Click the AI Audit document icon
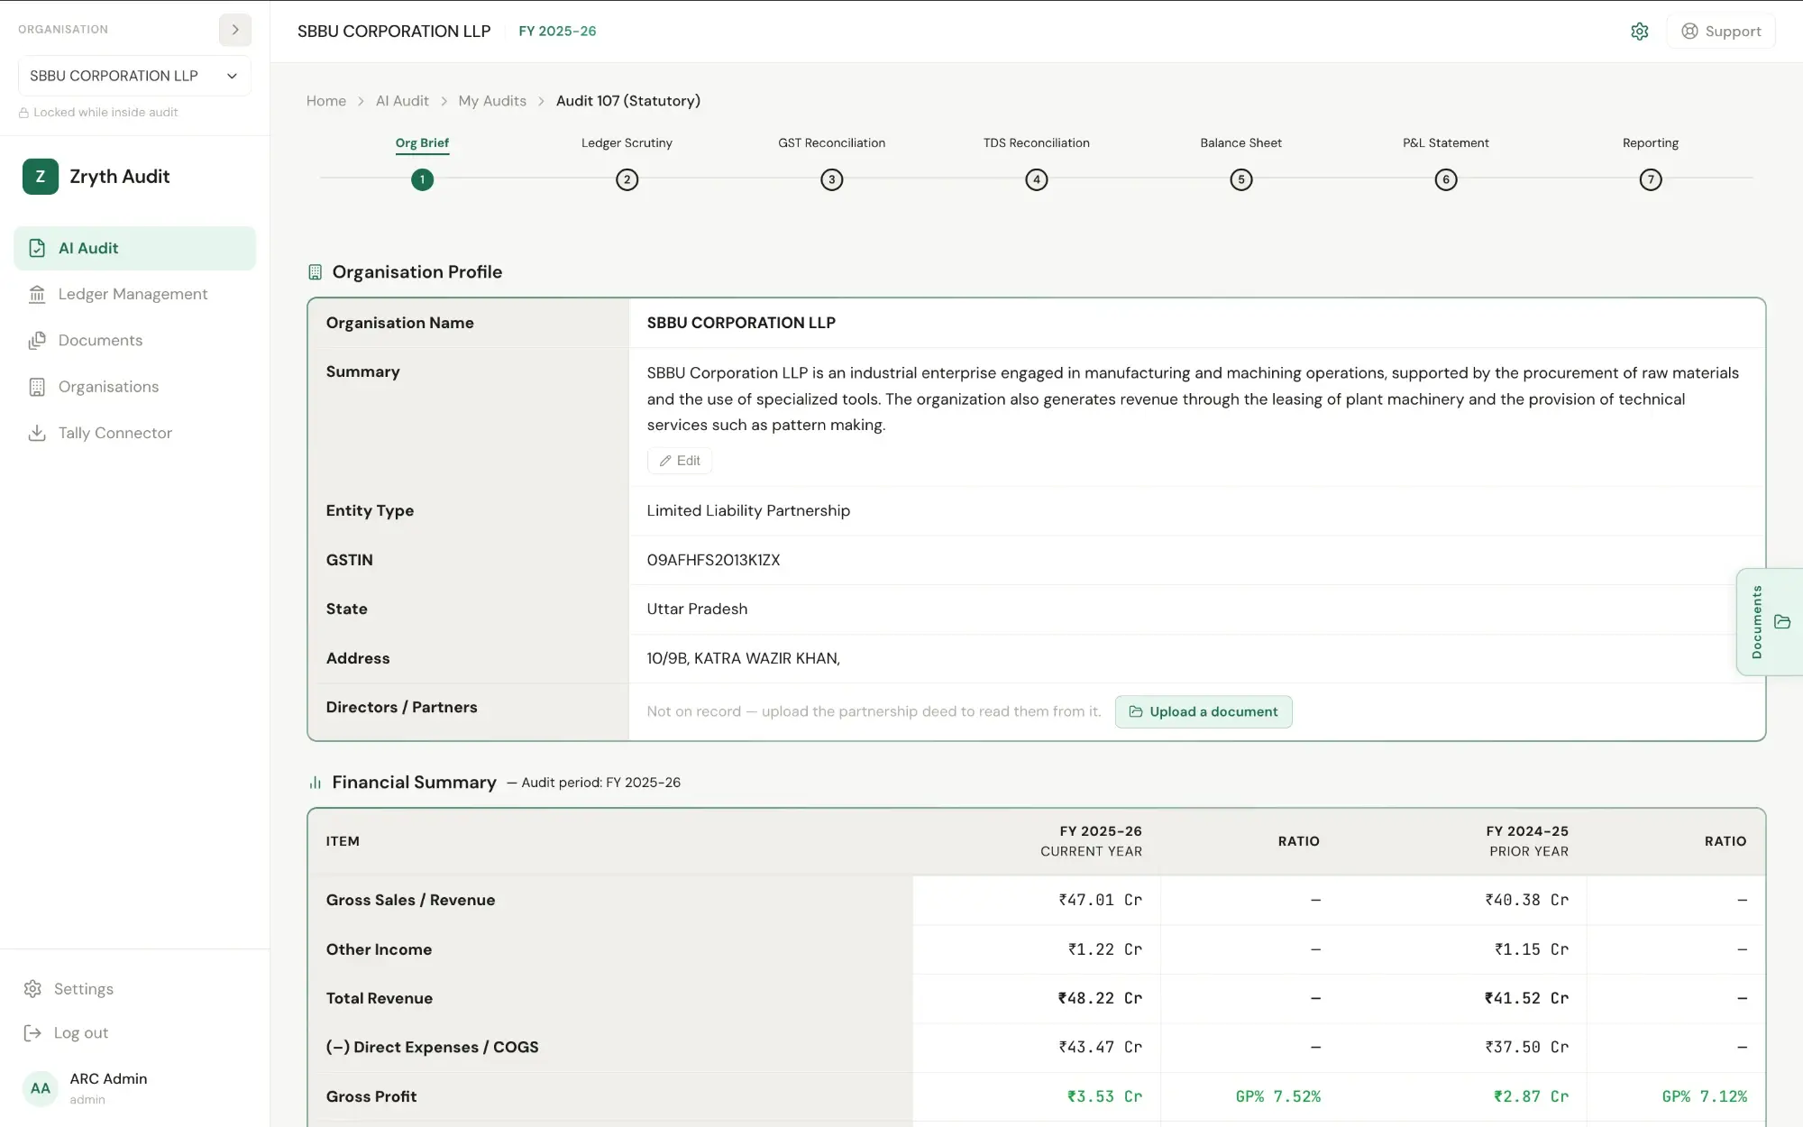The width and height of the screenshot is (1803, 1127). point(37,248)
